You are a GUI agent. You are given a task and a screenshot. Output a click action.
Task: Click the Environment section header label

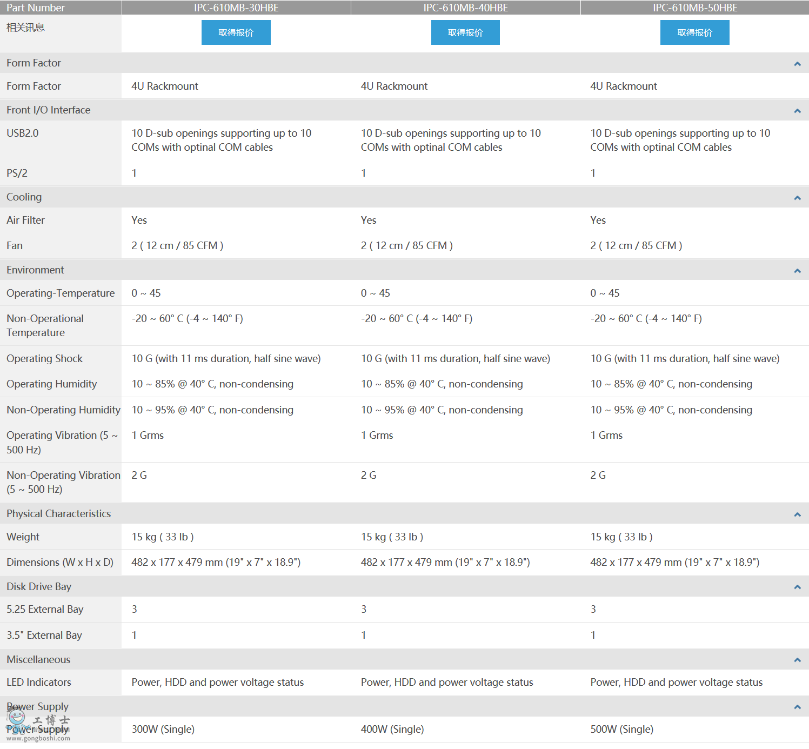coord(35,270)
